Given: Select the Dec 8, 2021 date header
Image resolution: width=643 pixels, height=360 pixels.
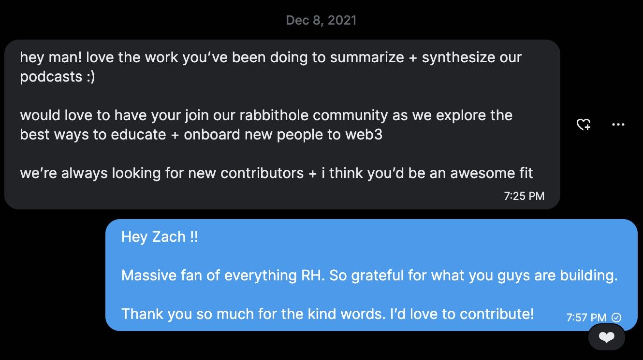Looking at the screenshot, I should click(321, 20).
